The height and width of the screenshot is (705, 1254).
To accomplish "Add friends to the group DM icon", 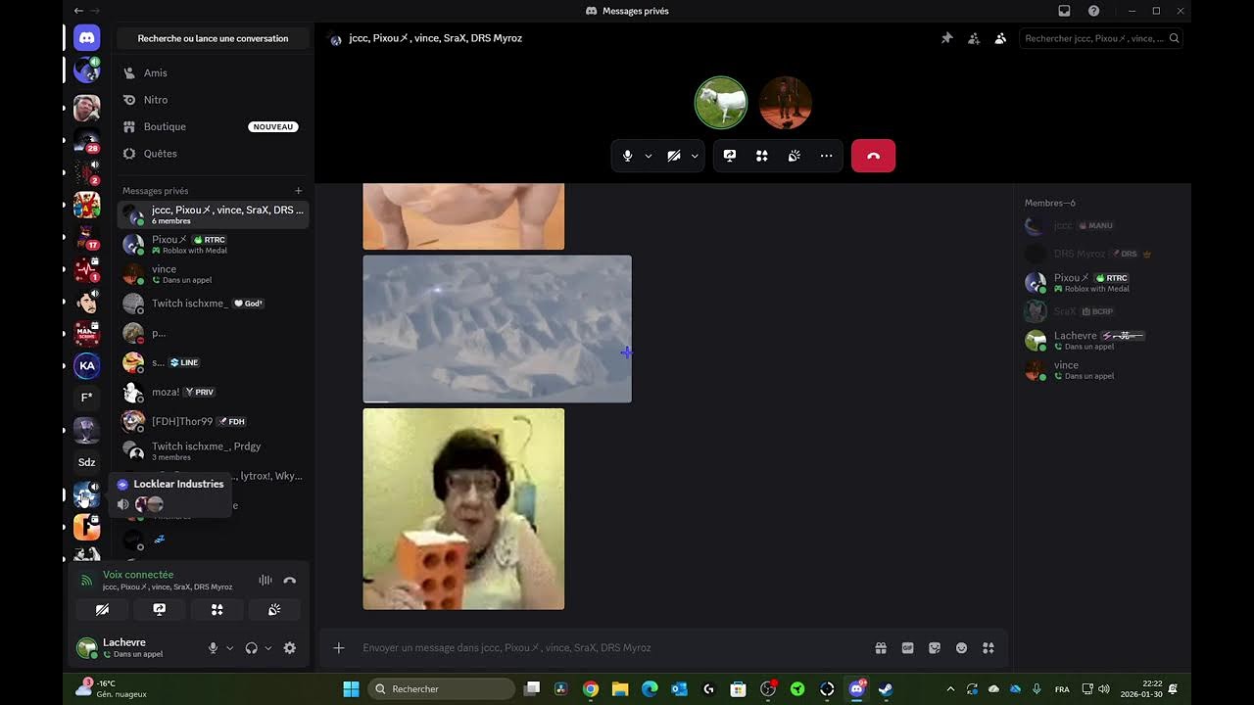I will click(x=973, y=38).
